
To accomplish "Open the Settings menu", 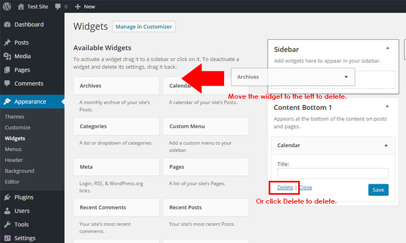I will click(25, 238).
